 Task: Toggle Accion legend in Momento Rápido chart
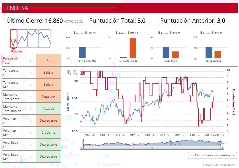coord(121,33)
